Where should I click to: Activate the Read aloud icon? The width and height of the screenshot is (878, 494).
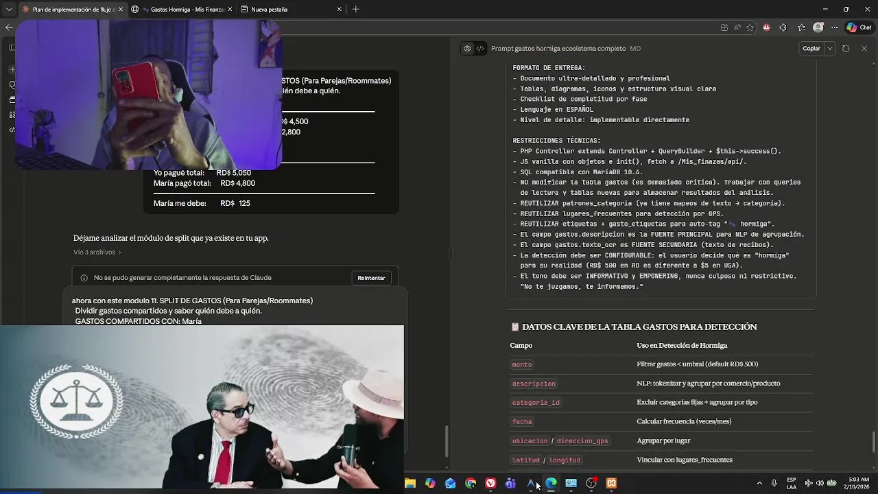click(737, 27)
